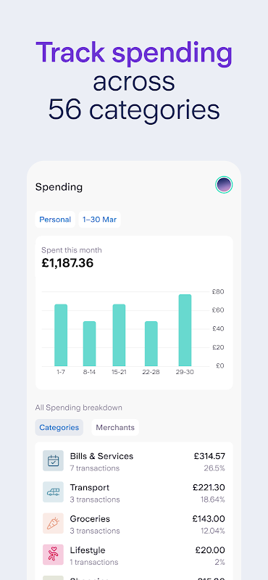Click the Lifestyle pink figure icon

pyautogui.click(x=53, y=555)
